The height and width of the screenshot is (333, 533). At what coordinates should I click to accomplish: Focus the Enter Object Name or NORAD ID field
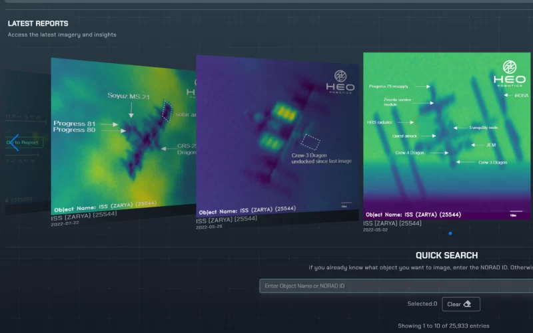coord(396,286)
